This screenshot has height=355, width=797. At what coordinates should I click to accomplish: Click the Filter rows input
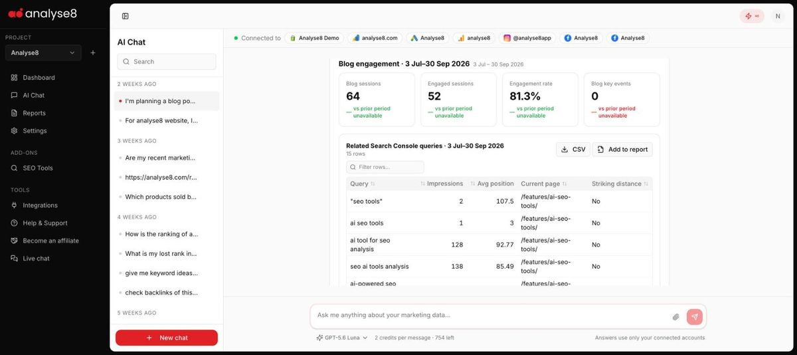(x=385, y=168)
